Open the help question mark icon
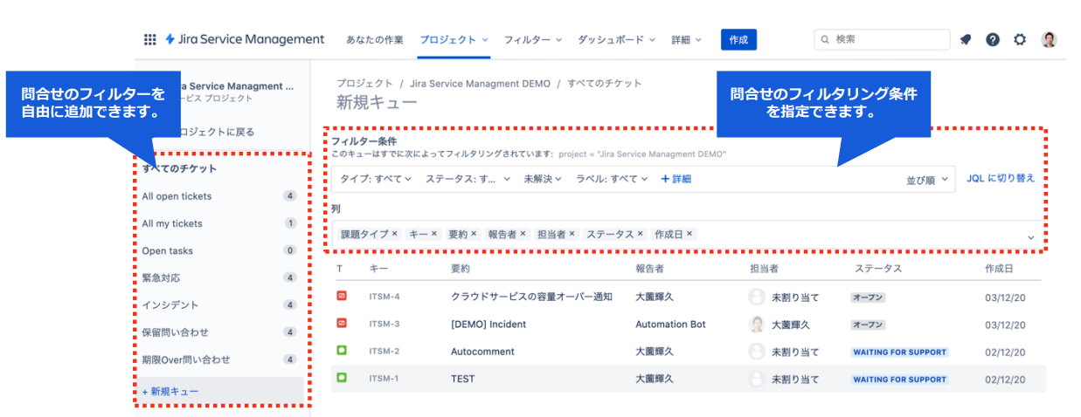Screen dimensions: 1081x417 pyautogui.click(x=993, y=39)
